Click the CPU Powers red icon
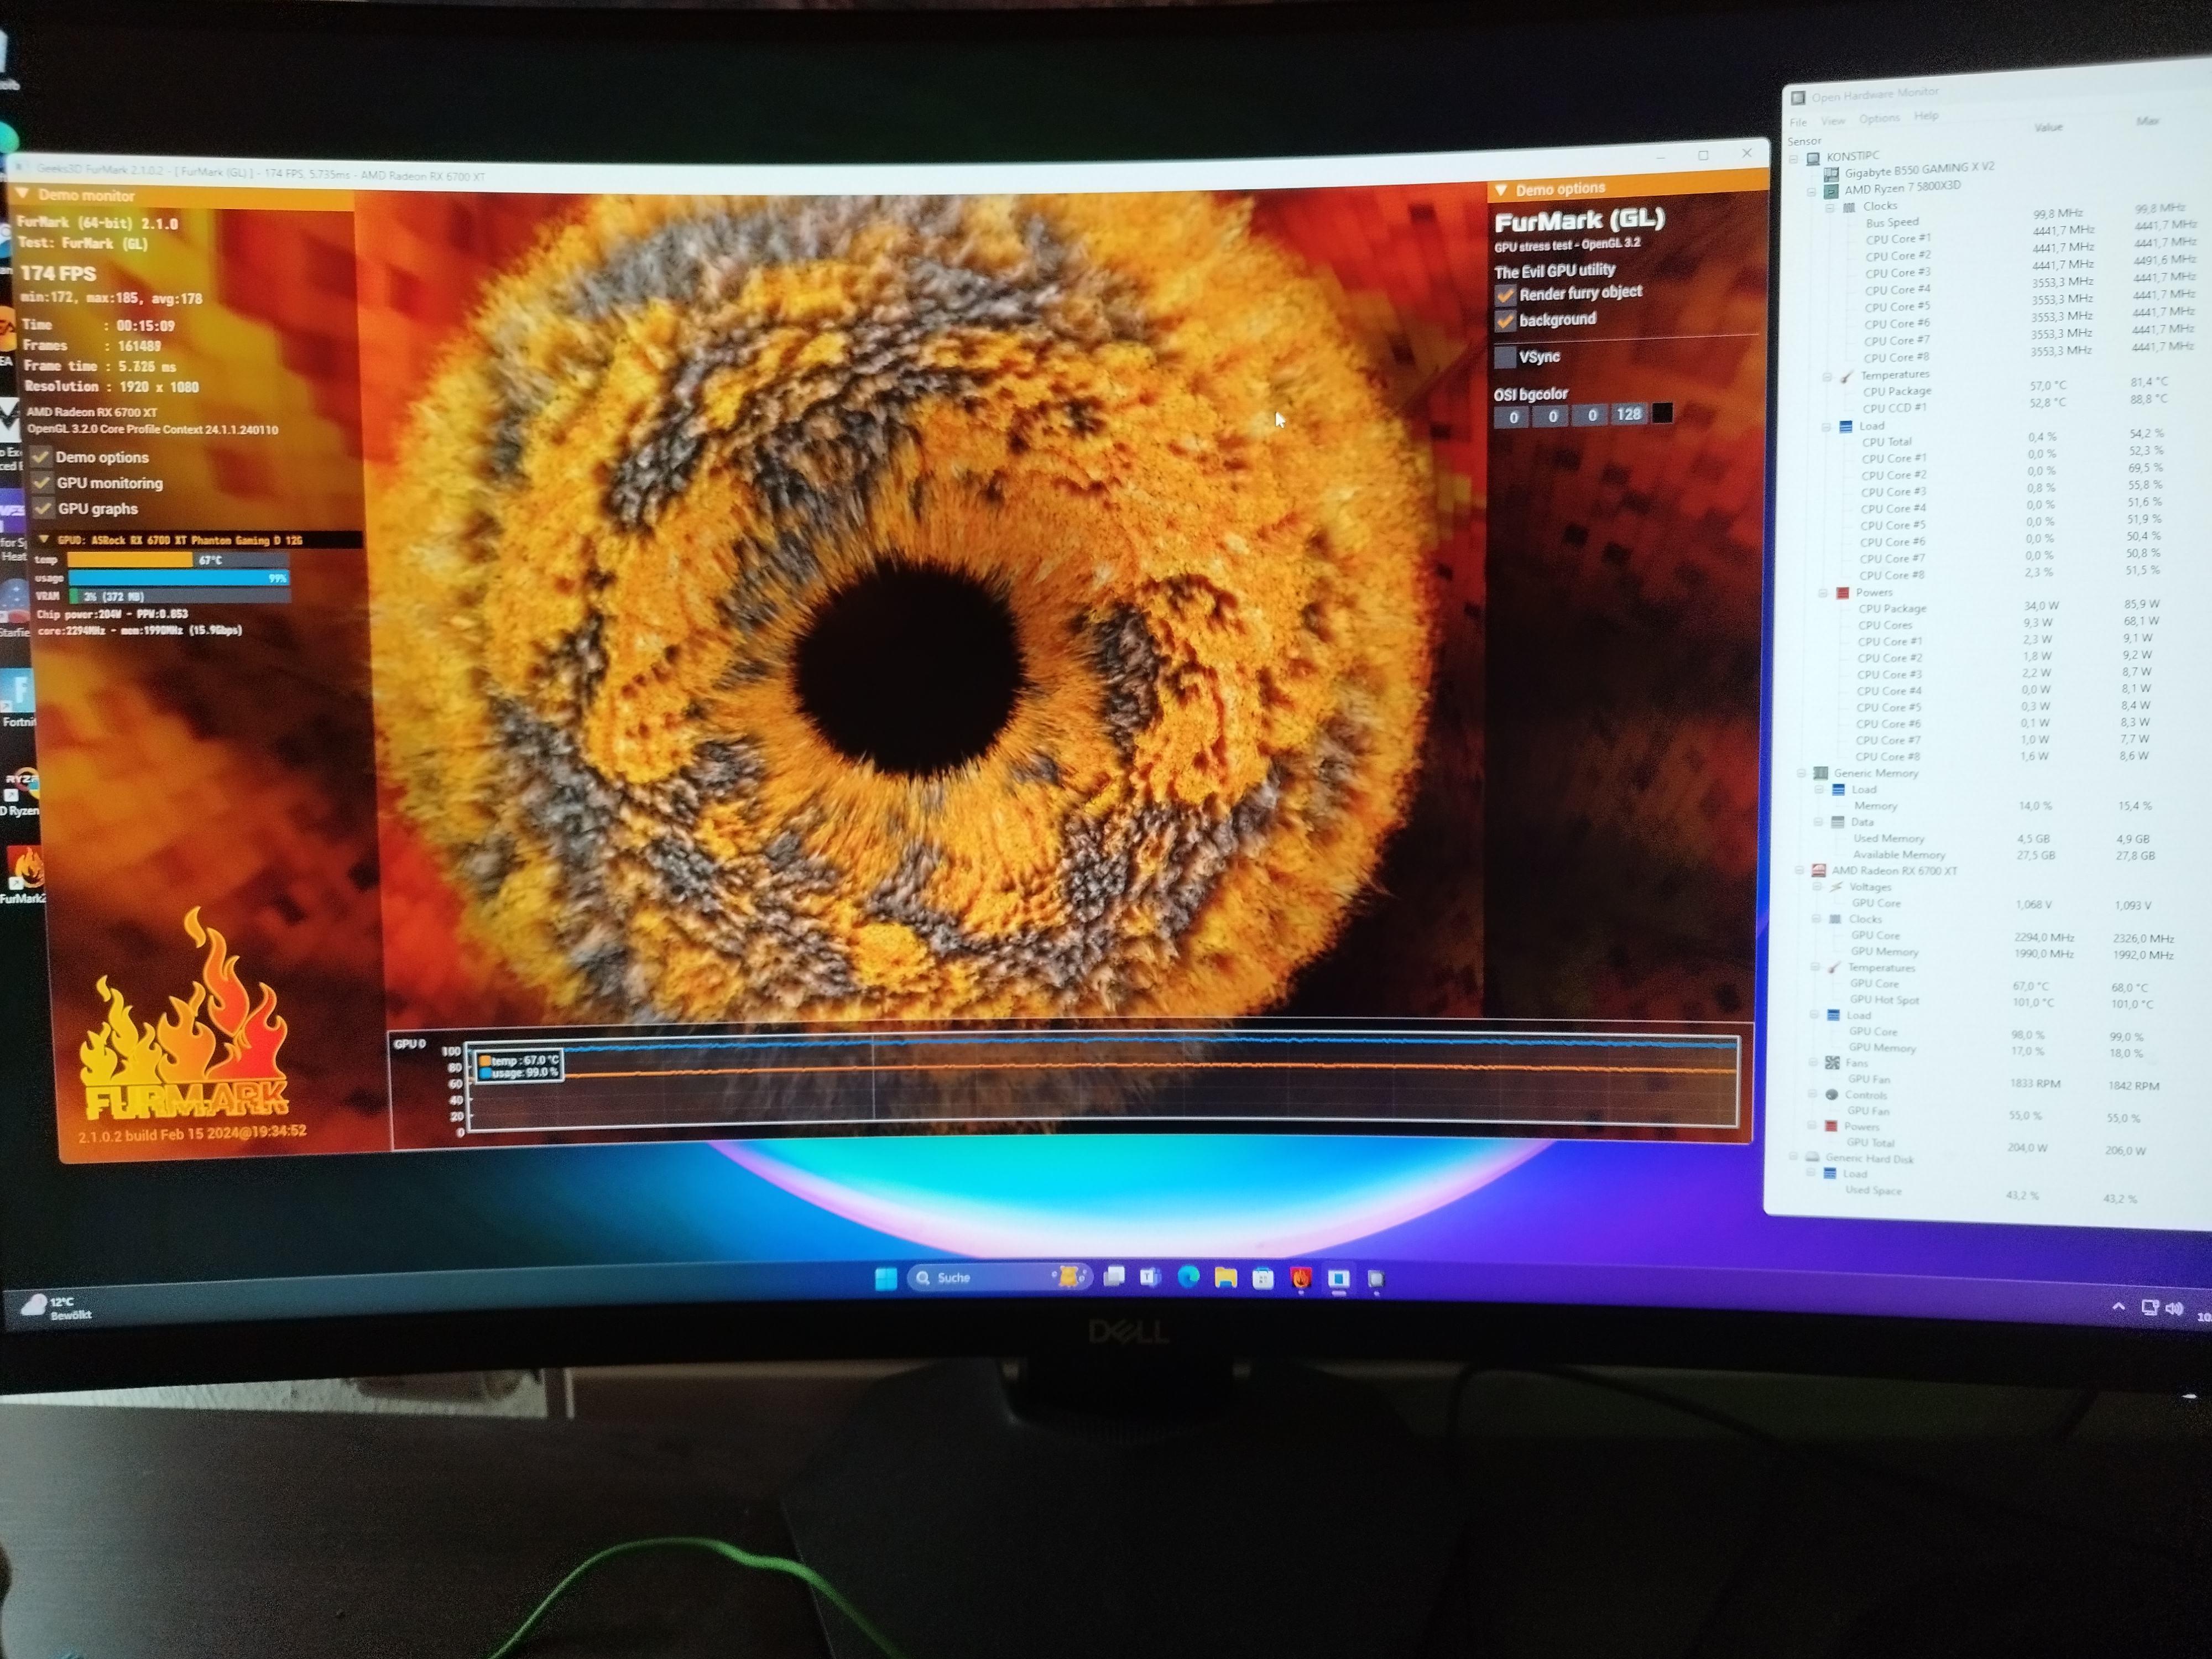 point(1842,593)
